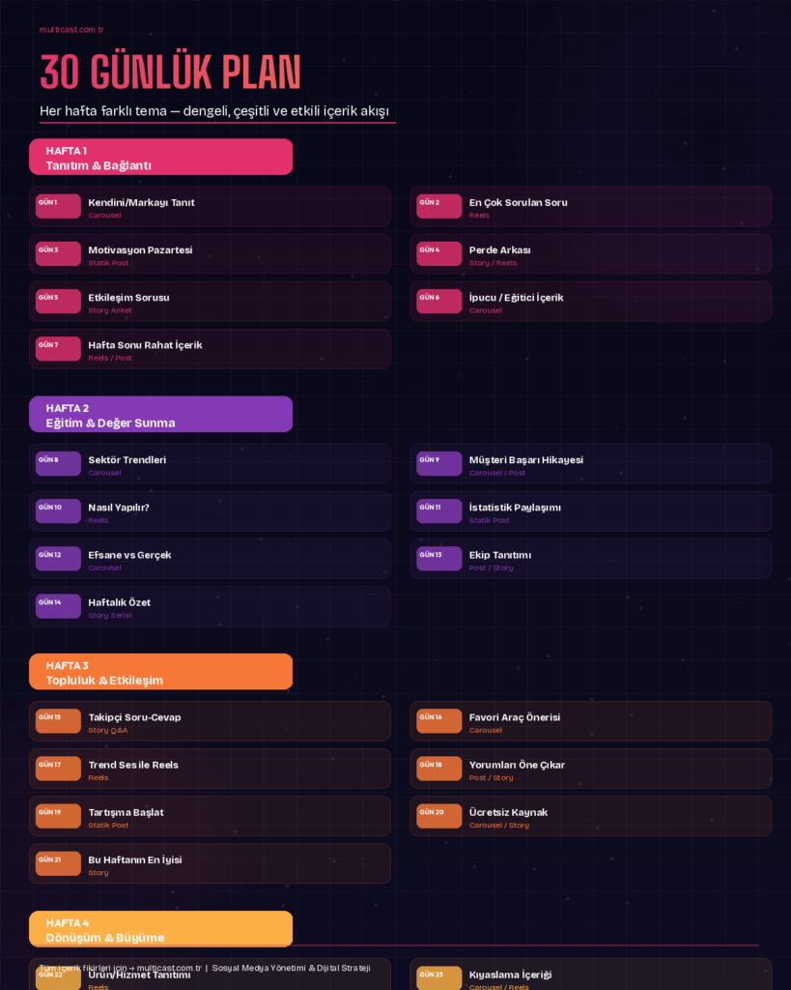Click the GÜN 7 badge

(58, 348)
